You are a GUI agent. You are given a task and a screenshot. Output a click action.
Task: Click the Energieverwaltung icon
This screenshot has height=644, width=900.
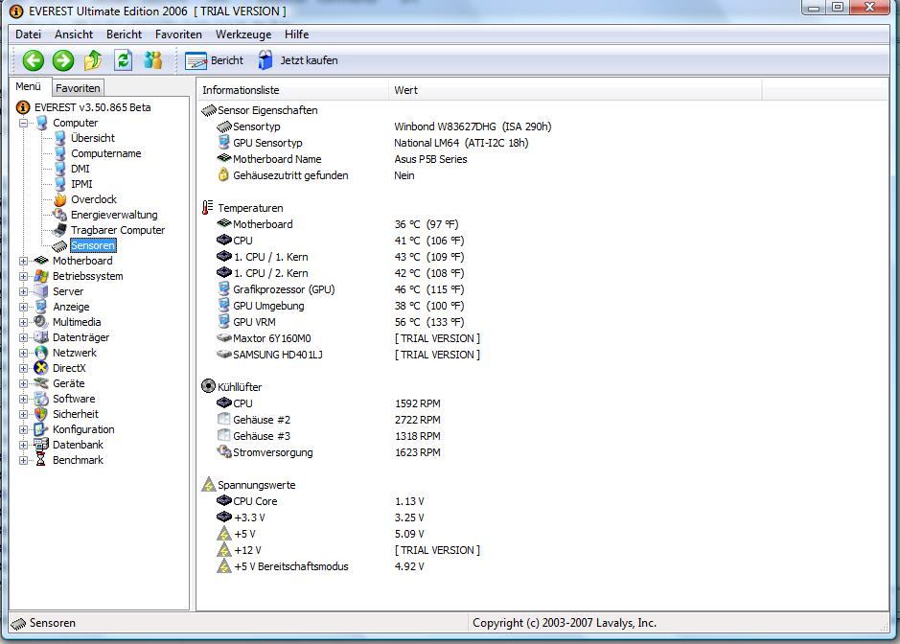pyautogui.click(x=59, y=215)
